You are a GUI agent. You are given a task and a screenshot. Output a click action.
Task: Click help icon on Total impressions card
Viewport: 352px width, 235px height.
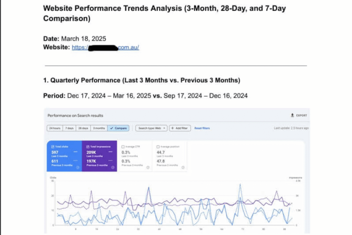coord(113,168)
